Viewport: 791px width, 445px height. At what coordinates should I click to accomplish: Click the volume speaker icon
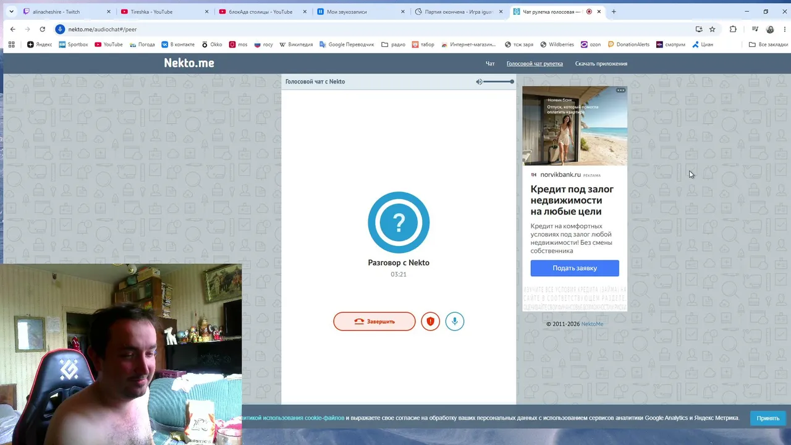tap(479, 82)
